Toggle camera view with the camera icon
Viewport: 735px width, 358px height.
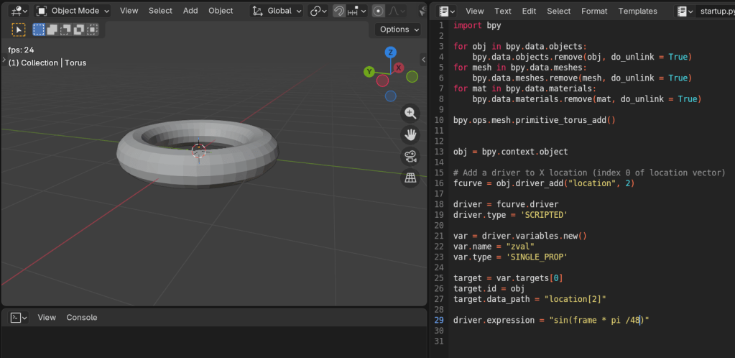click(x=410, y=156)
